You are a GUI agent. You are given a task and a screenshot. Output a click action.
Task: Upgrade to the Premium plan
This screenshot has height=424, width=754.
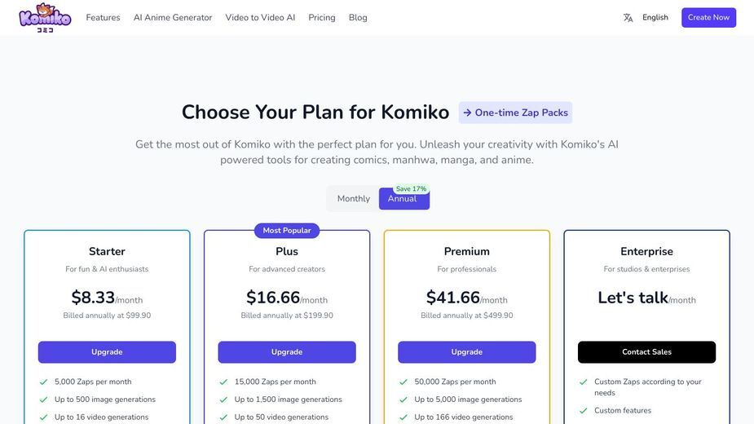(x=466, y=351)
